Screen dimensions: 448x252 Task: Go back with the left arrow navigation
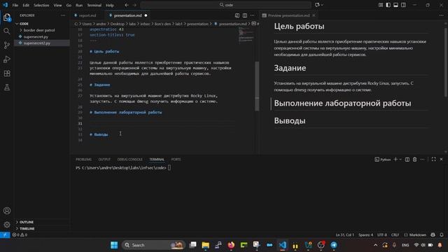click(x=127, y=5)
